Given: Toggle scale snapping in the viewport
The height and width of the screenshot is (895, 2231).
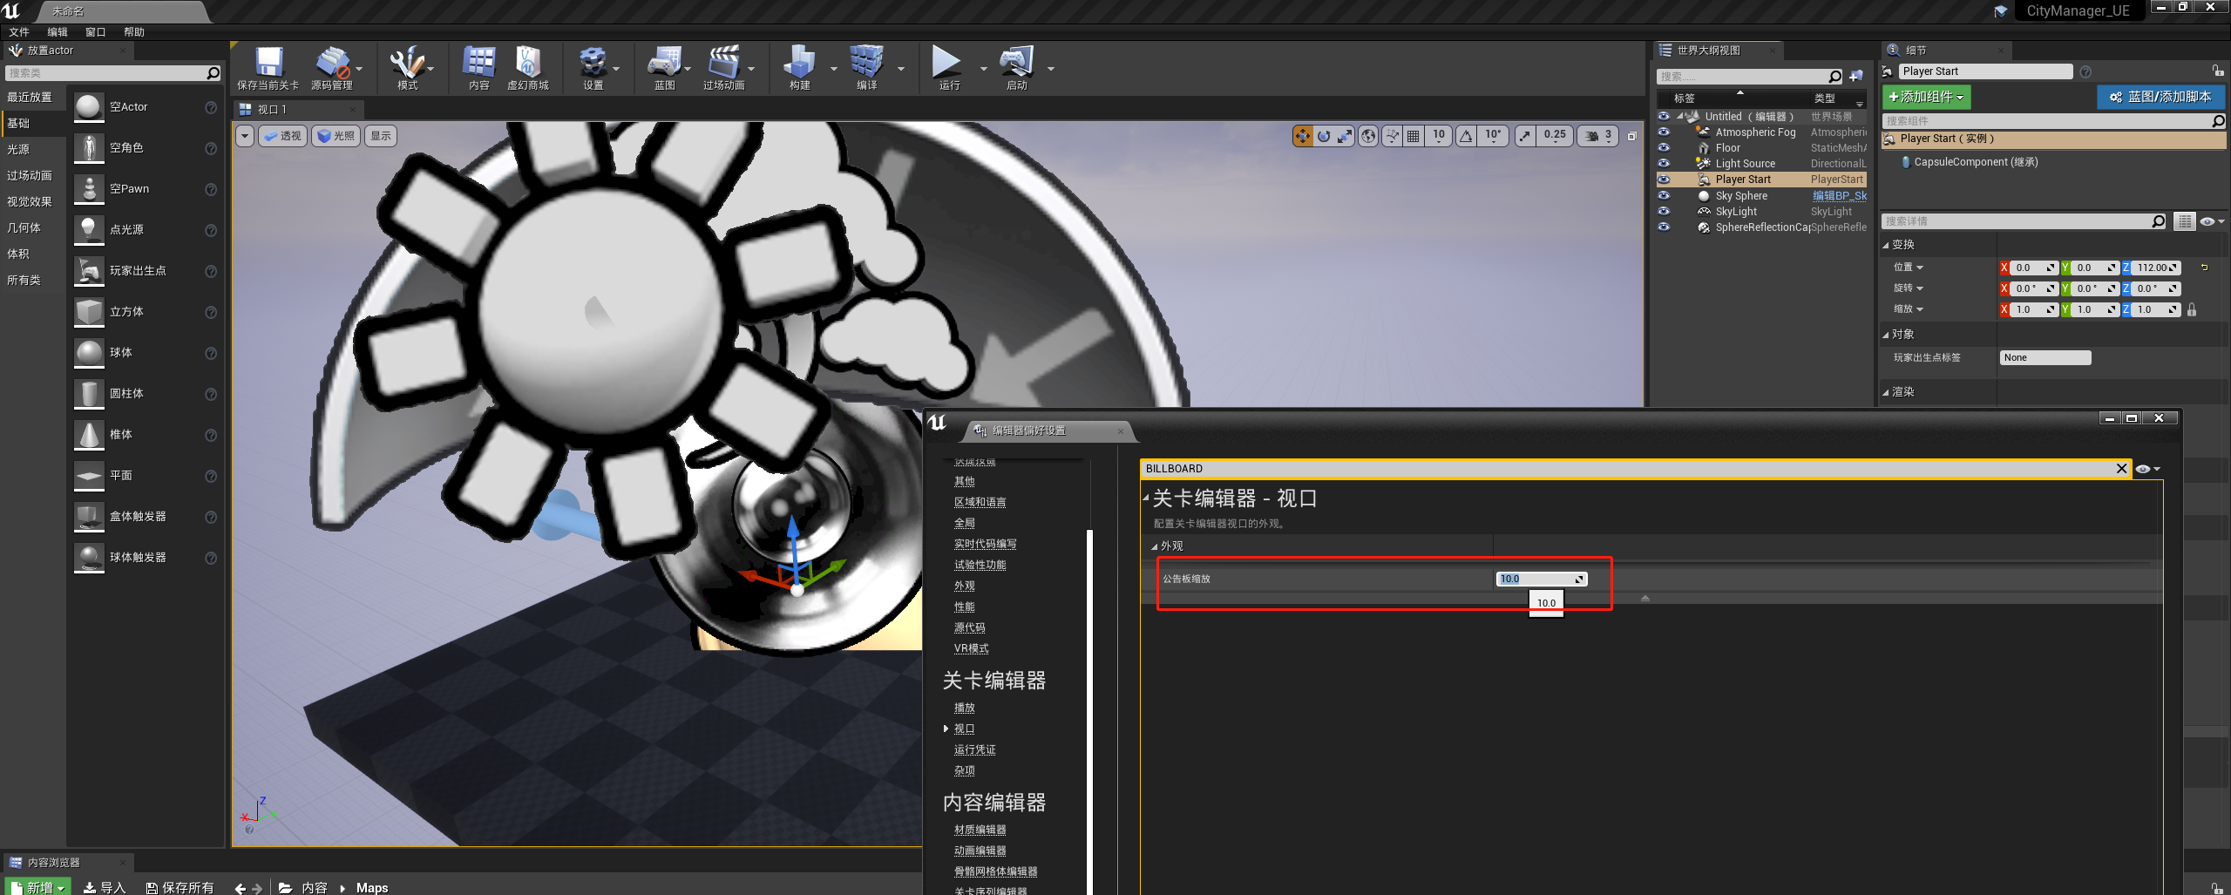Looking at the screenshot, I should tap(1525, 136).
